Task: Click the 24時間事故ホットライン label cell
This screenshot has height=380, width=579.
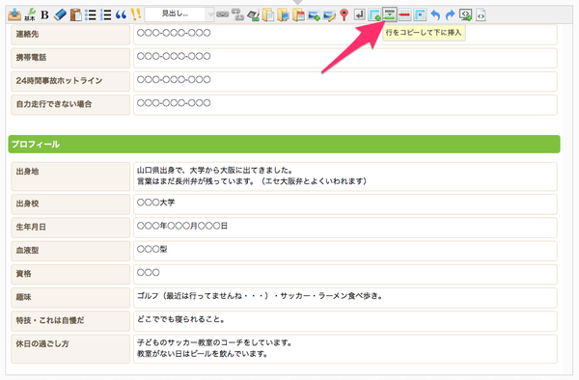Action: [70, 81]
